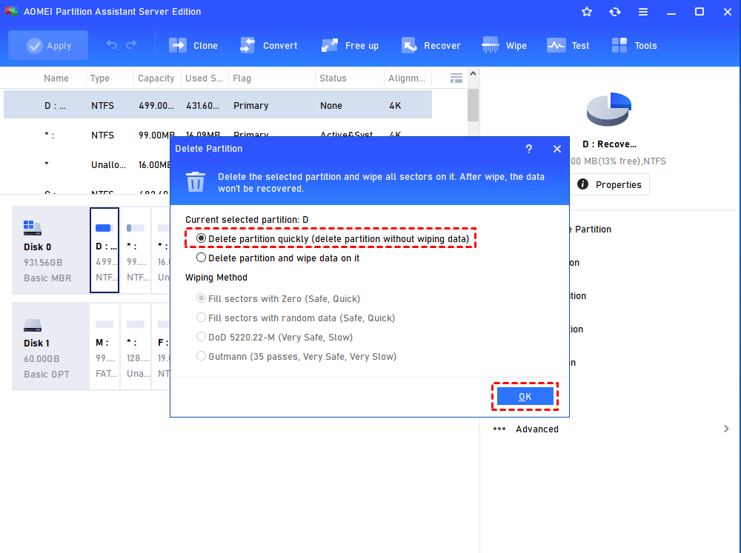Open the Test tool
741x553 pixels.
568,45
